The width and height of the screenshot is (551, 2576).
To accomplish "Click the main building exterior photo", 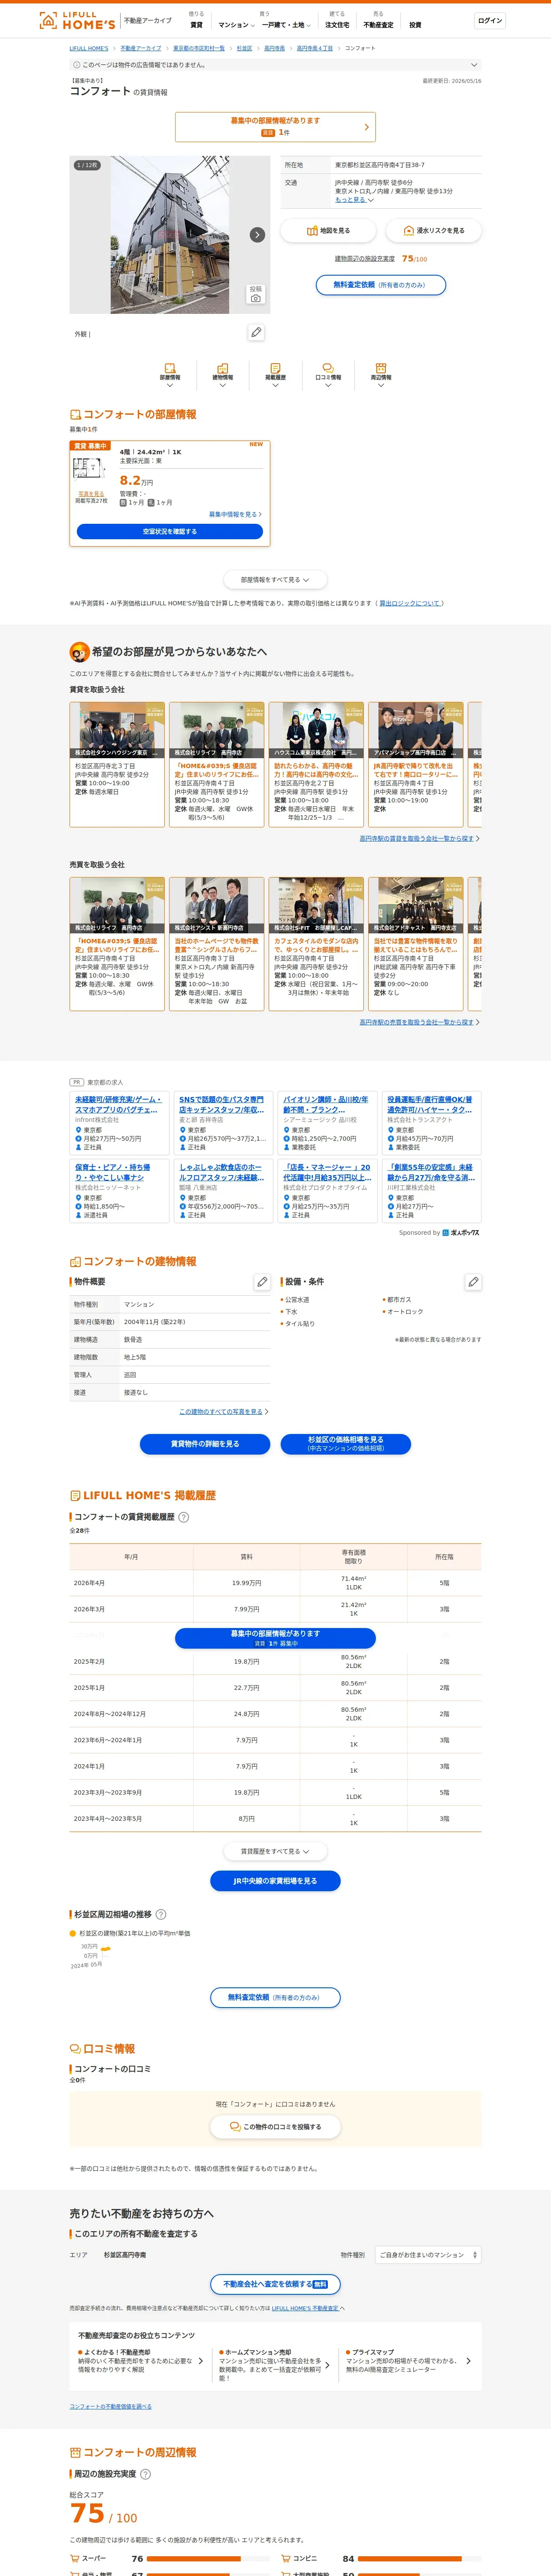I will (170, 235).
